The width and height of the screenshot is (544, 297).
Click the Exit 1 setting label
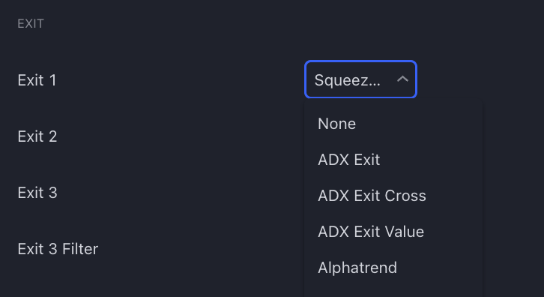(x=37, y=80)
